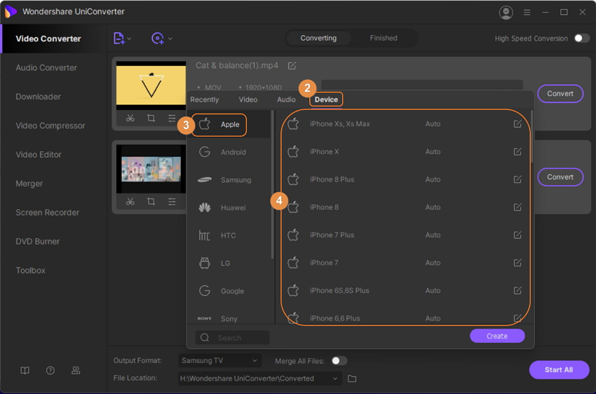The image size is (596, 394).
Task: Expand the load DVD dropdown arrow
Action: coord(170,39)
